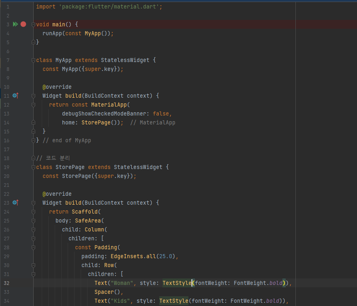The height and width of the screenshot is (306, 357).
Task: Fold the Row widget on line 30
Action: coord(33,265)
